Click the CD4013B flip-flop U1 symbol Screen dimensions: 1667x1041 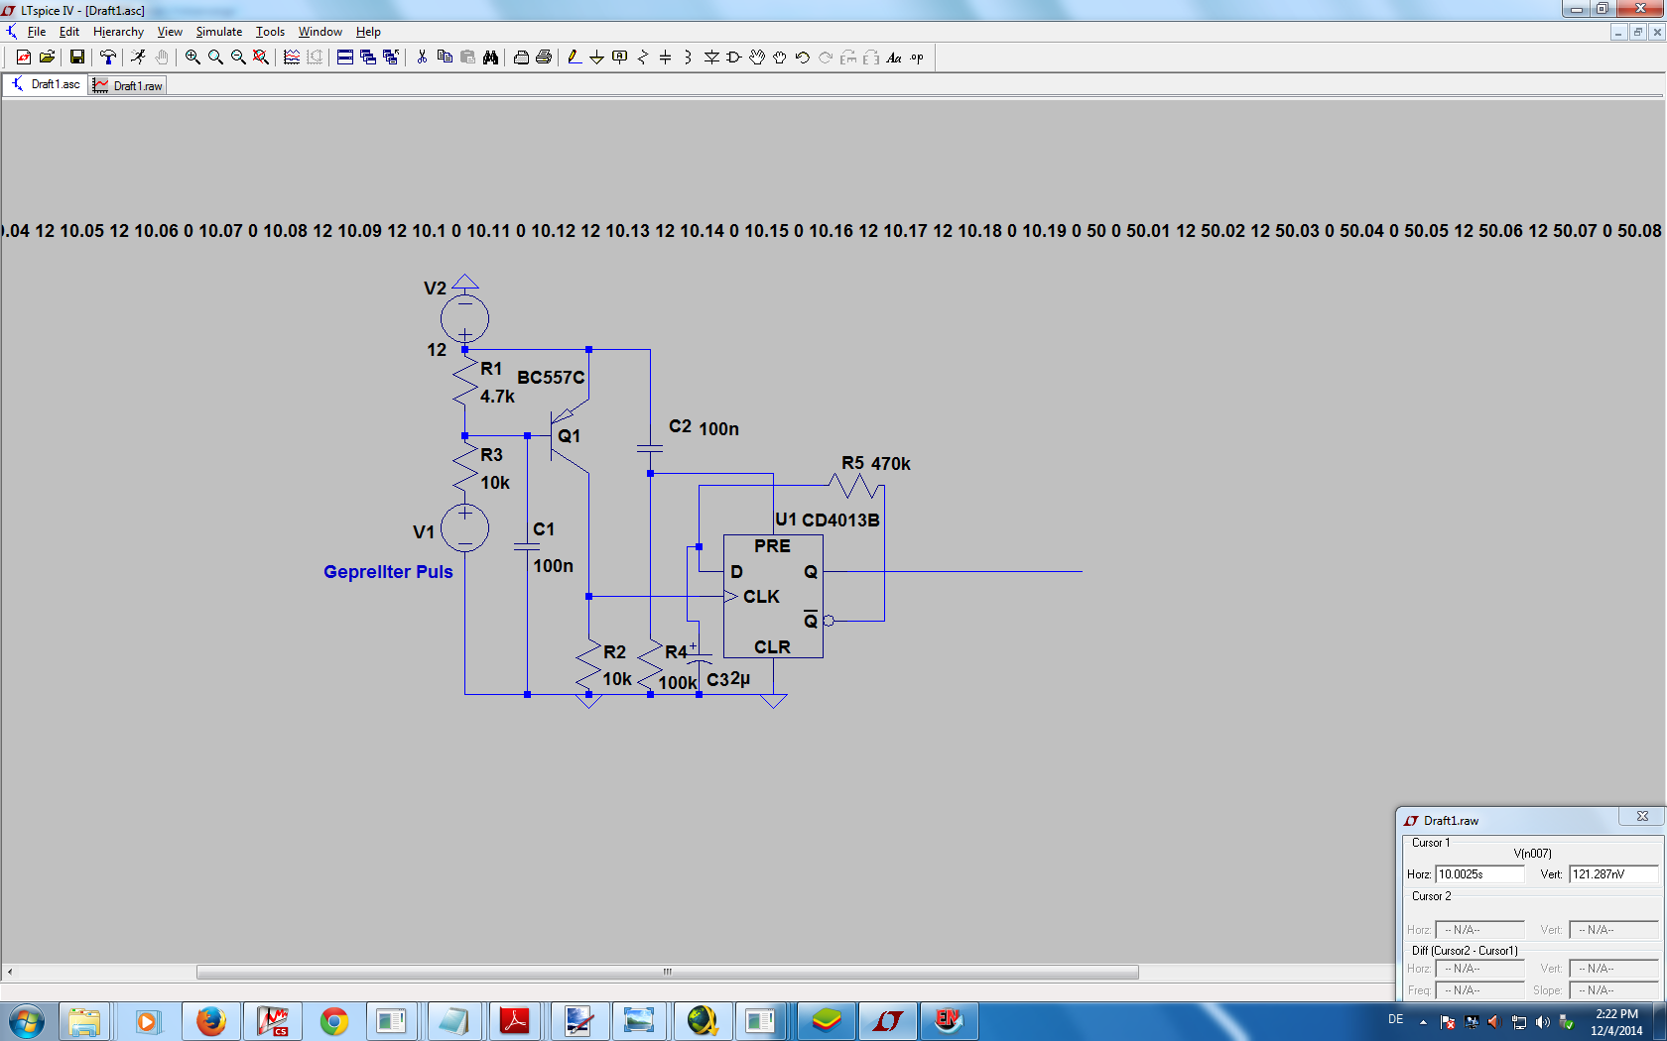coord(773,597)
